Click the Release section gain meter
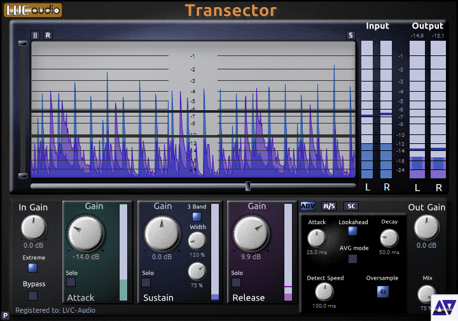The height and width of the screenshot is (321, 458). (x=288, y=252)
